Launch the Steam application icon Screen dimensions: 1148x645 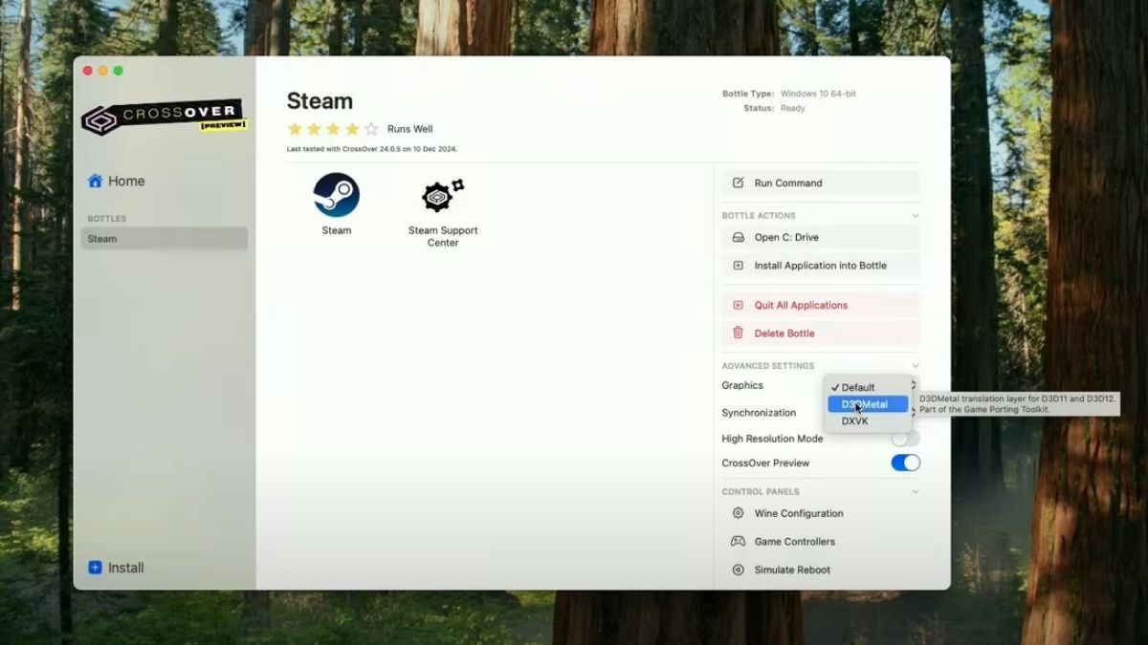(336, 195)
